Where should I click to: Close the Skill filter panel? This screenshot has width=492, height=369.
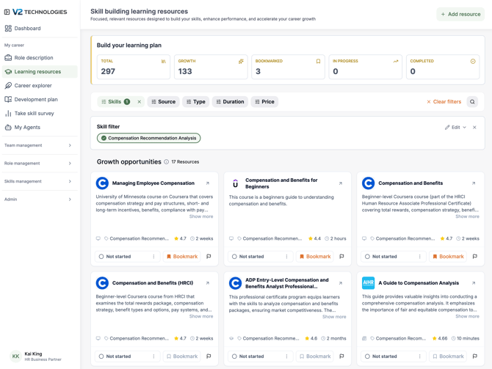[x=474, y=128]
